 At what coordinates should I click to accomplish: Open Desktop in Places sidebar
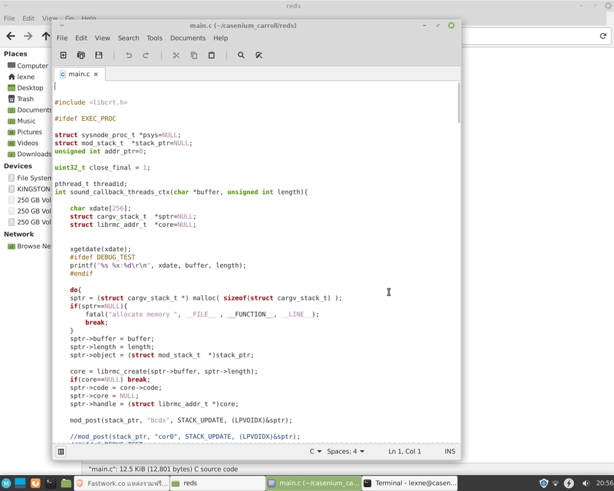click(x=26, y=88)
